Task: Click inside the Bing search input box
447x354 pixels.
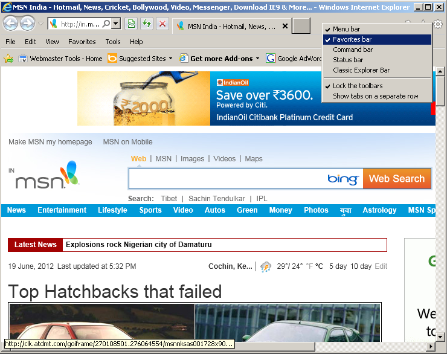Action: tap(228, 179)
